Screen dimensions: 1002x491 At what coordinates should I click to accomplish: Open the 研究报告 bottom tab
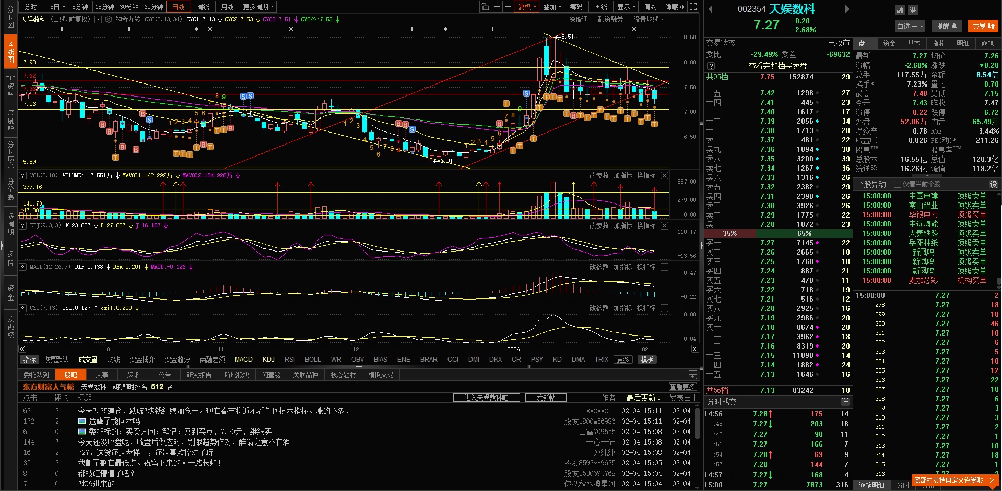(x=199, y=375)
